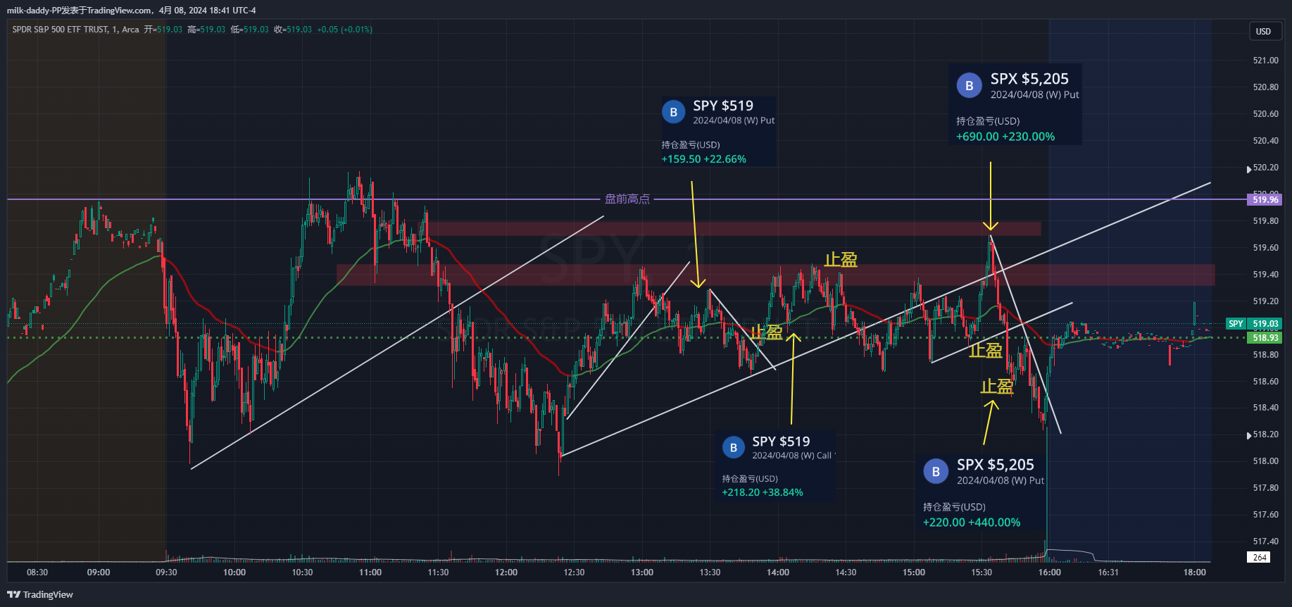Select the green 518.93 price label
The width and height of the screenshot is (1292, 607).
(x=1265, y=338)
